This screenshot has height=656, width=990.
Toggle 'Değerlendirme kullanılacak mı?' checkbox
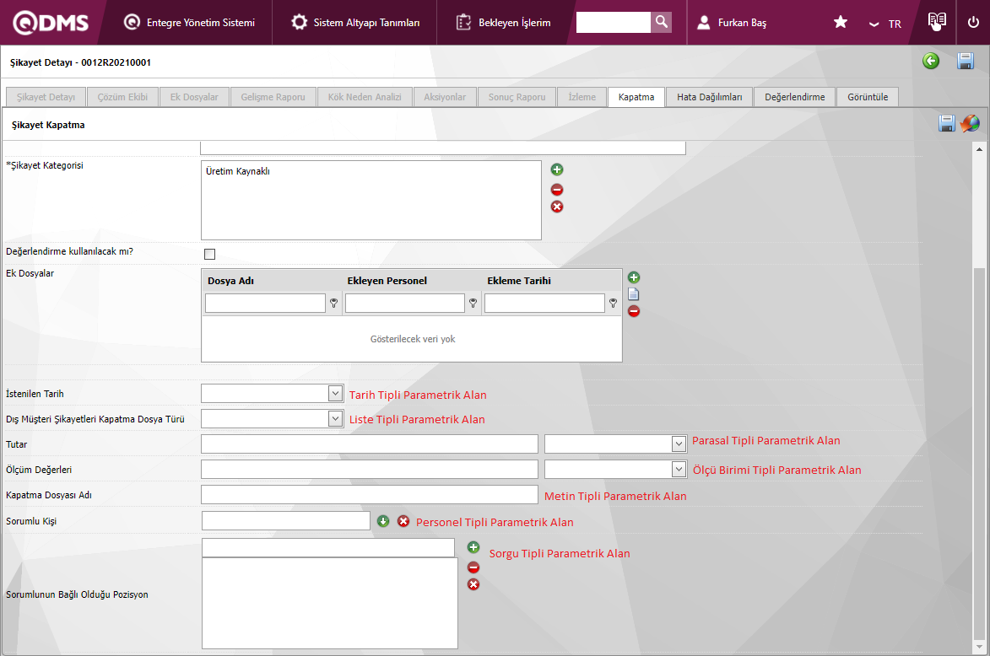tap(209, 254)
